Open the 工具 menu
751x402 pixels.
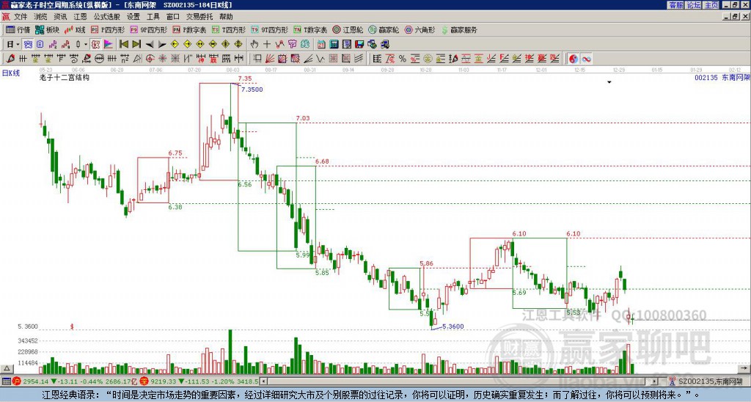tap(153, 17)
